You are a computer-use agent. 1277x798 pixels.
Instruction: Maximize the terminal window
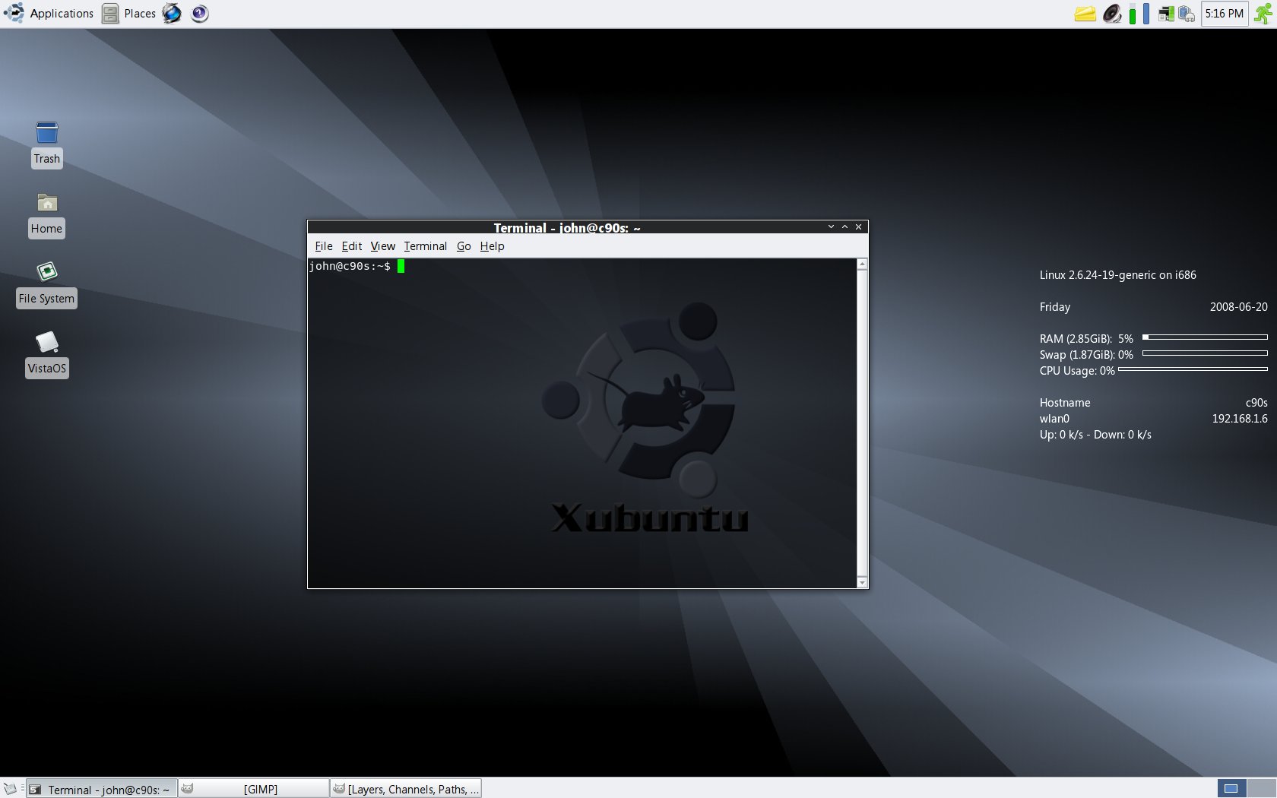[844, 227]
